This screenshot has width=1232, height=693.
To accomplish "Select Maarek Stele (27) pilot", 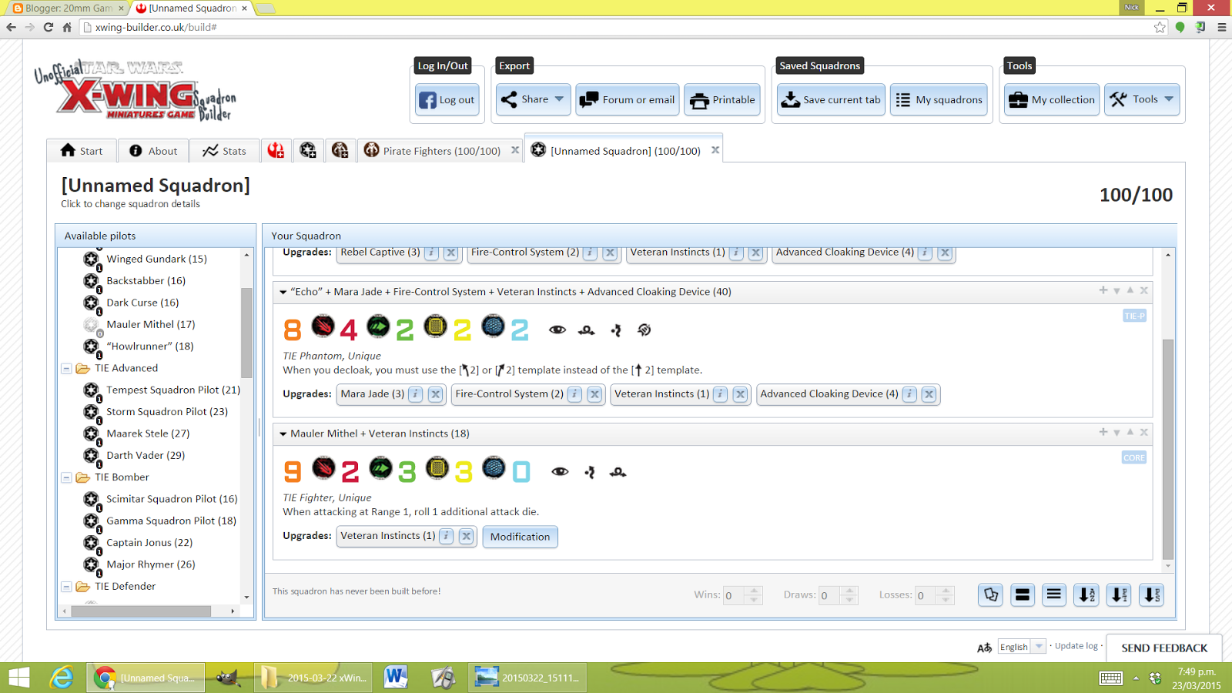I will click(148, 434).
